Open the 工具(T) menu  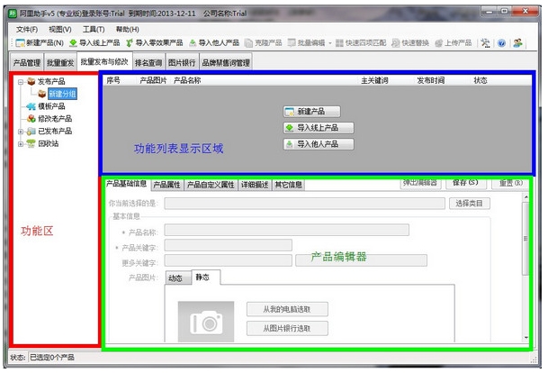(x=94, y=30)
